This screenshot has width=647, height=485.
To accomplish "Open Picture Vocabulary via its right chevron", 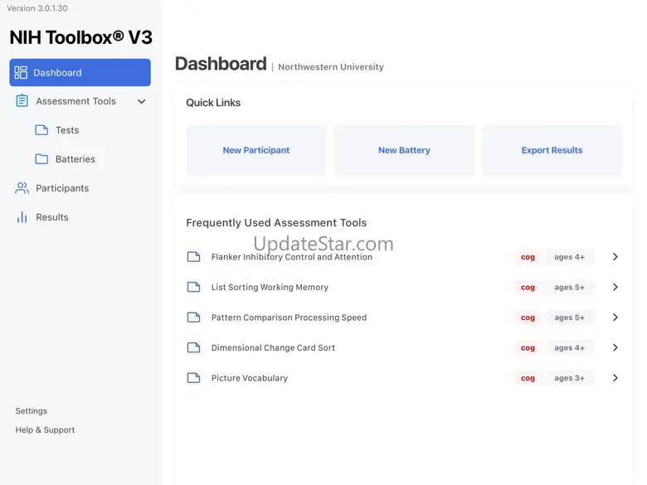I will coord(615,378).
